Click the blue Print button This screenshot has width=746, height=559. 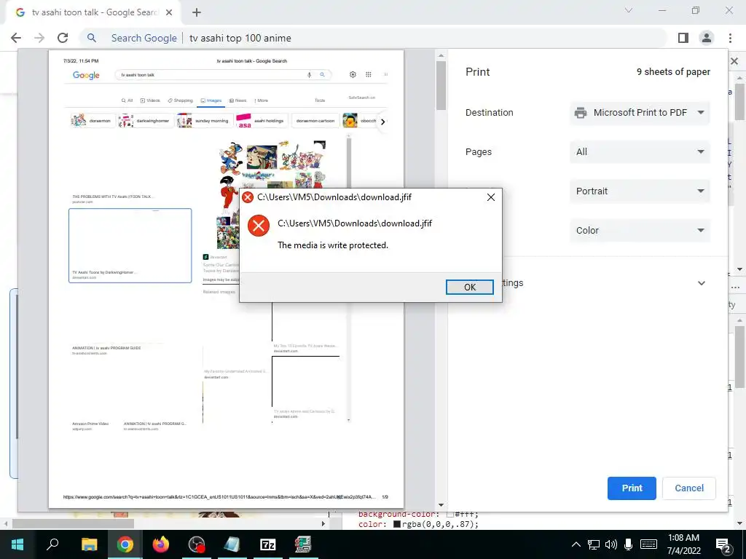(632, 488)
